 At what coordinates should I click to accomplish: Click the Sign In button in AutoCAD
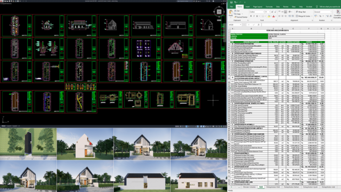tap(199, 1)
